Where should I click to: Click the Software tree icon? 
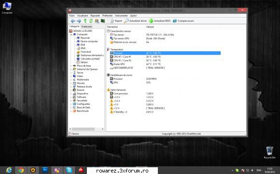[75, 97]
